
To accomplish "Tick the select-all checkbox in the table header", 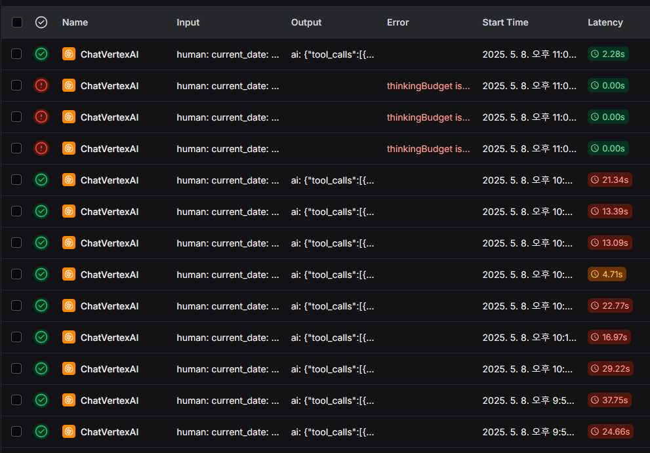I will pos(17,22).
